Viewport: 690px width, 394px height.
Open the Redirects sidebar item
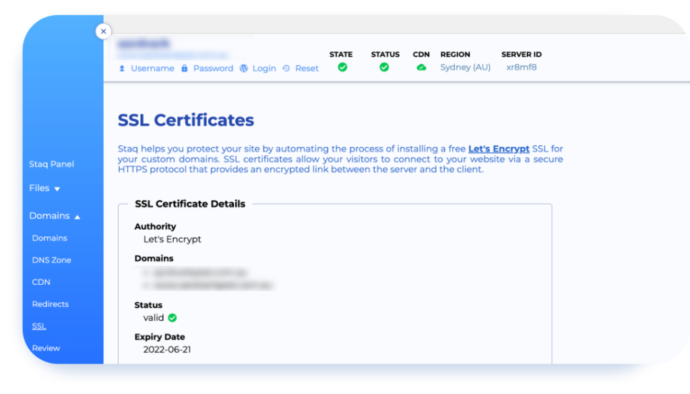pos(50,304)
